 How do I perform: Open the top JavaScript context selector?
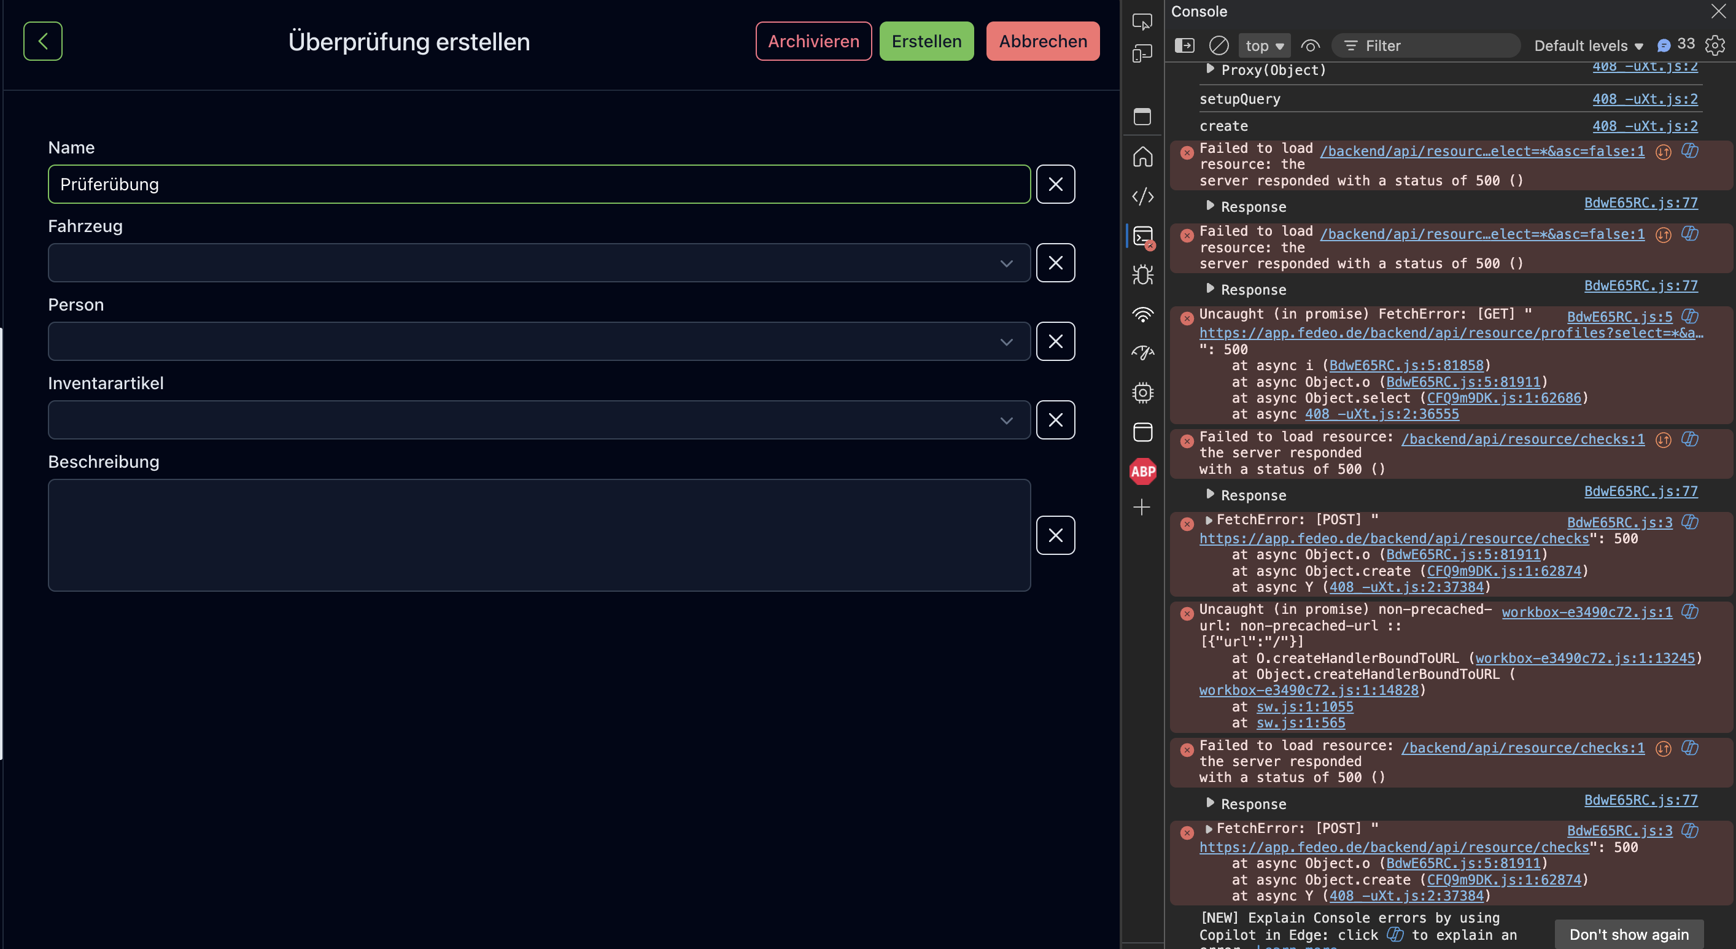tap(1263, 46)
